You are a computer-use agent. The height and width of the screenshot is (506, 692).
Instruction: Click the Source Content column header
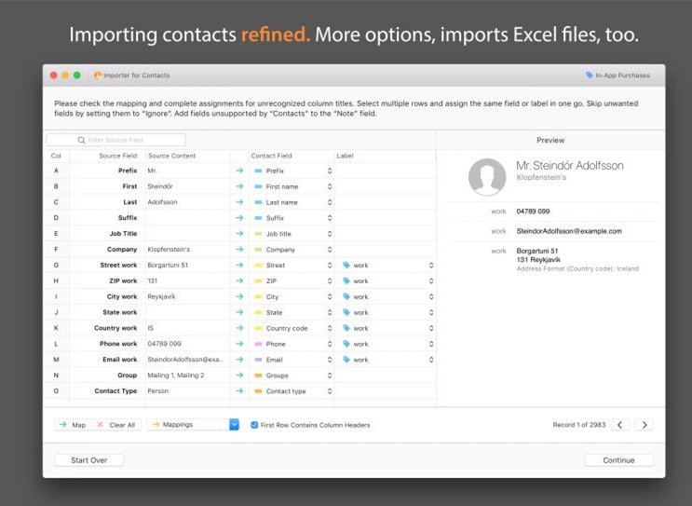171,156
